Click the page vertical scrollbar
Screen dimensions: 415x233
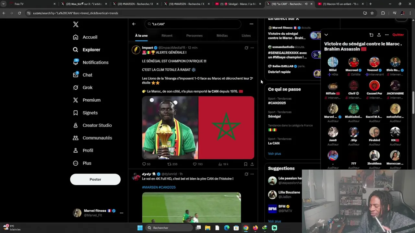(413, 102)
